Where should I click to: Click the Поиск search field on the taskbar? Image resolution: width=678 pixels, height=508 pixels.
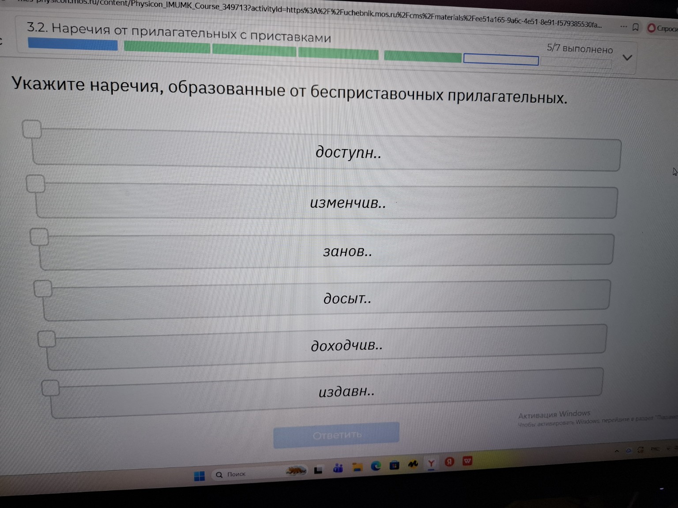click(x=236, y=474)
